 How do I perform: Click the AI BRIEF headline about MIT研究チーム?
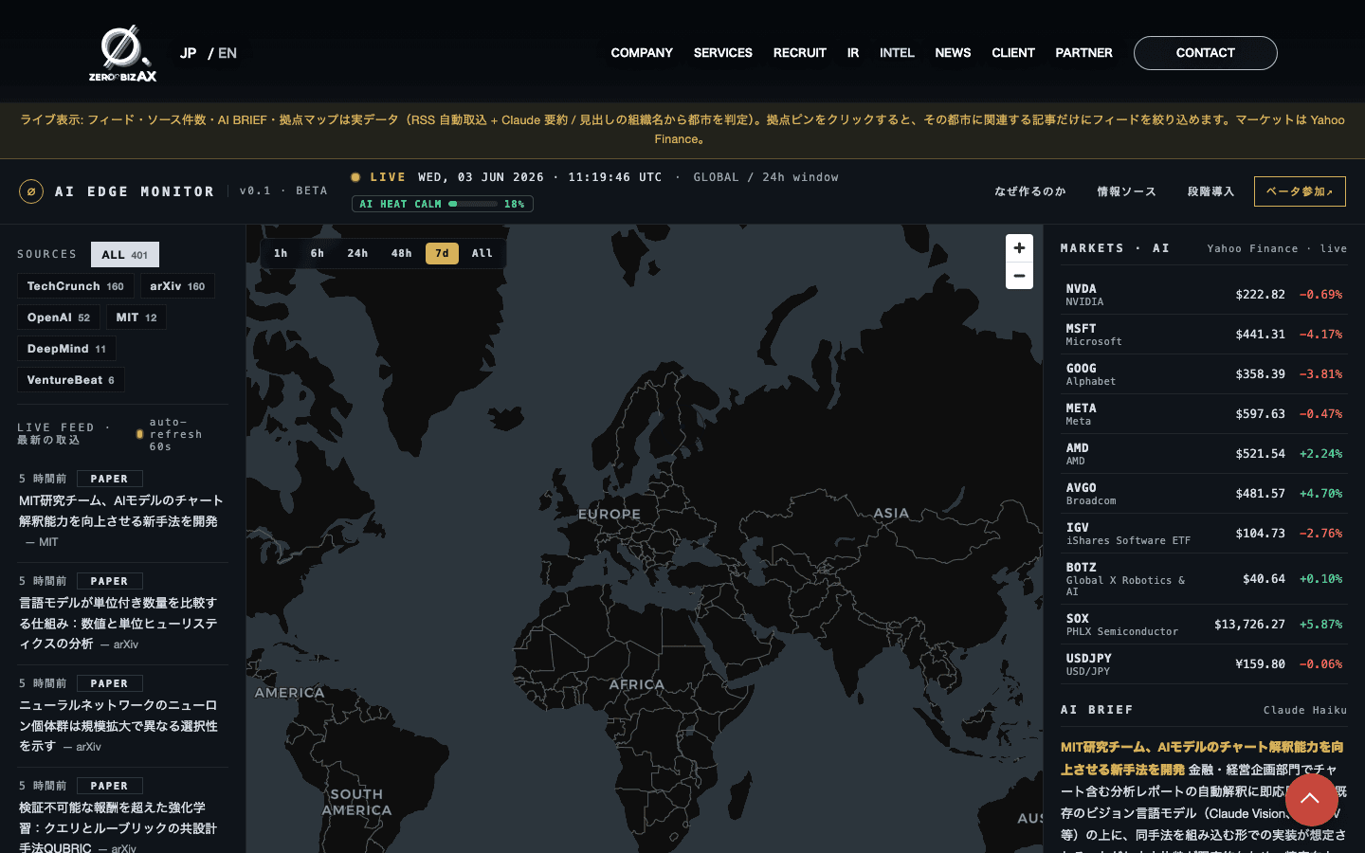1202,758
